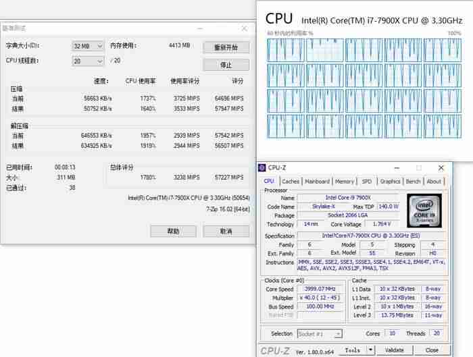473x357 pixels.
Task: Click the Tools button in CPU-Z
Action: point(352,350)
